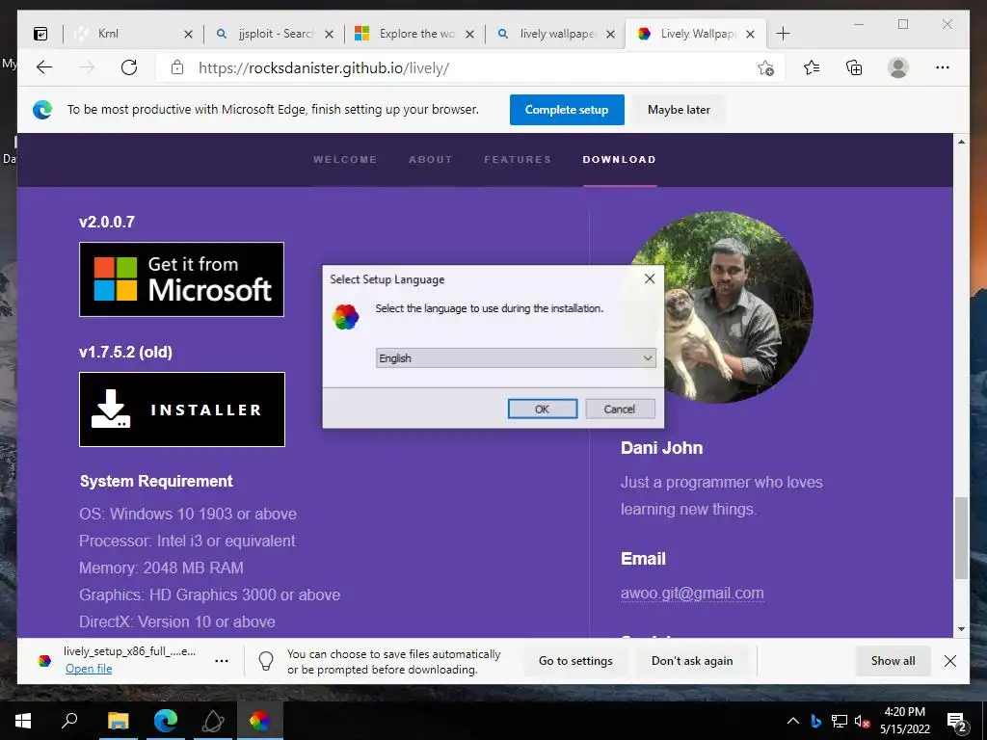
Task: Click the Edge logo in setup banner
Action: 42,110
